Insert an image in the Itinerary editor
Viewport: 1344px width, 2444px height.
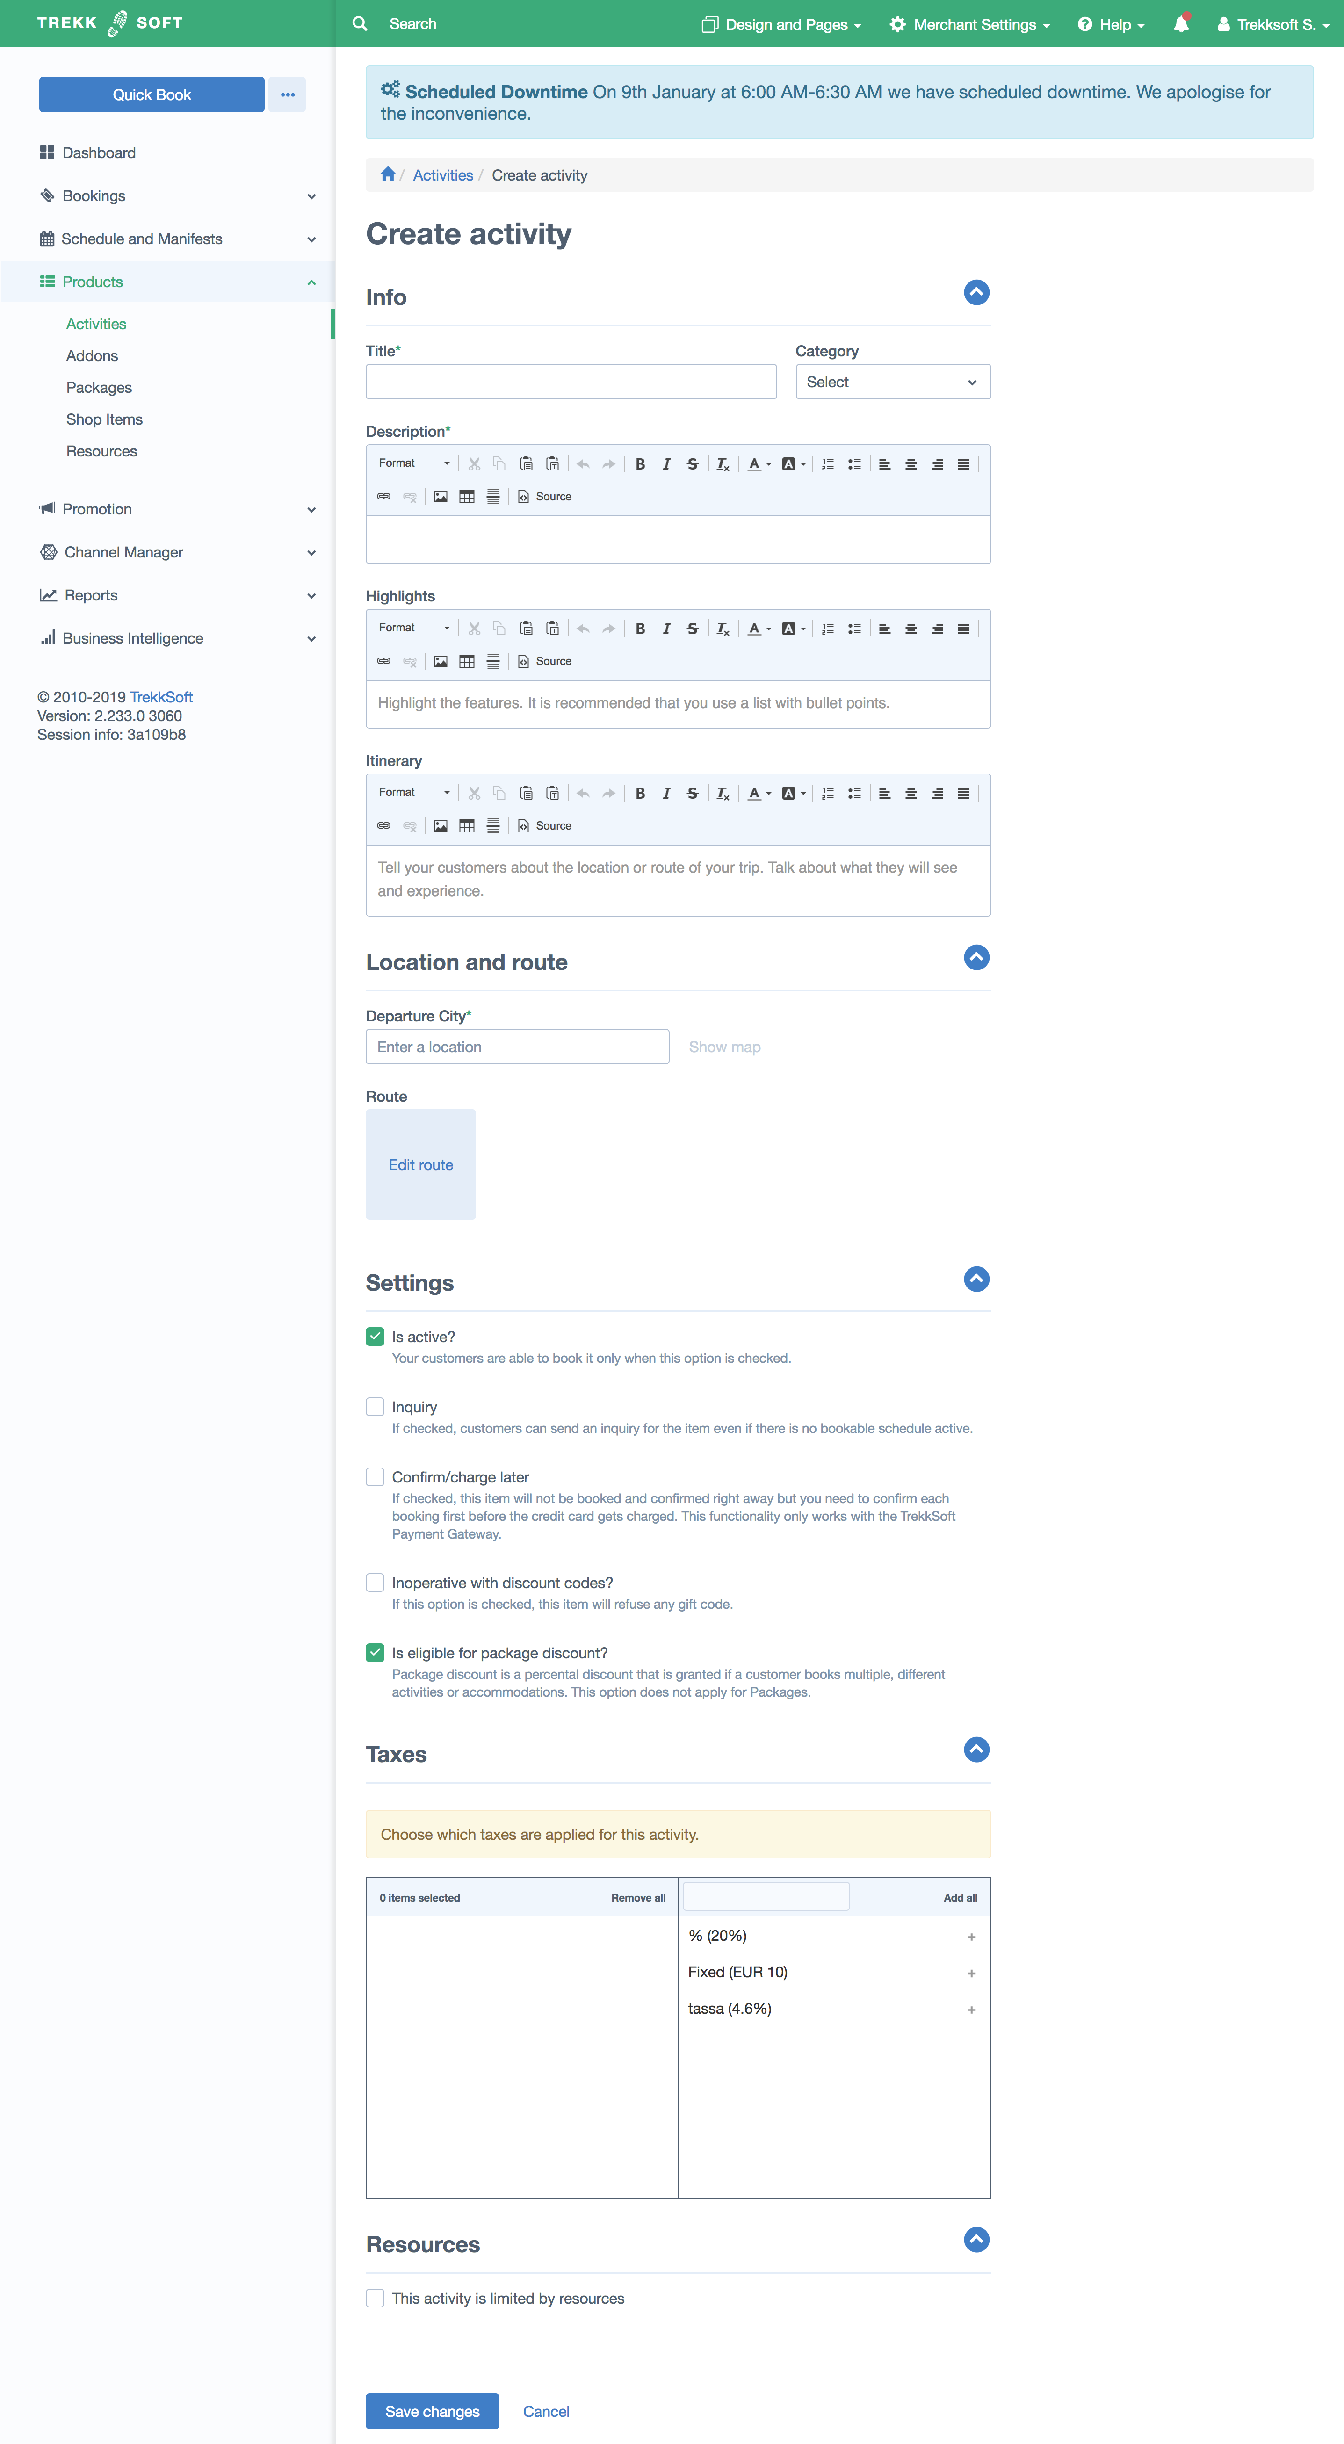point(440,825)
